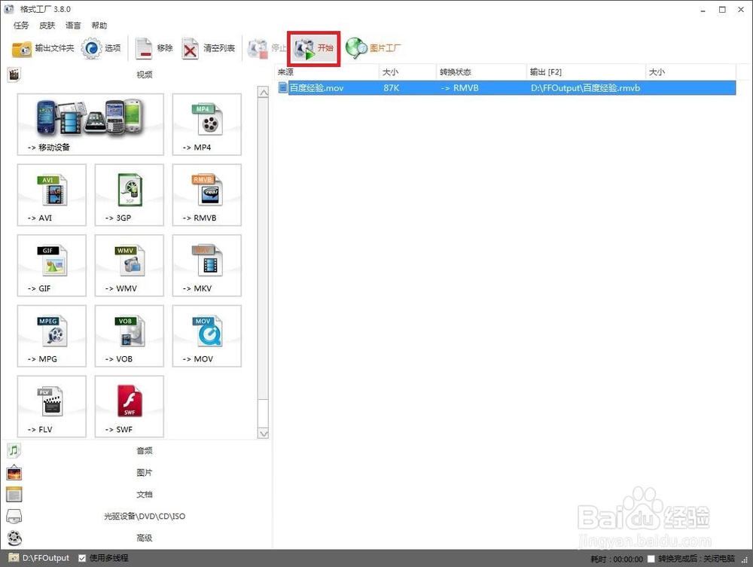
Task: Click the format list scroll up arrow
Action: (263, 92)
